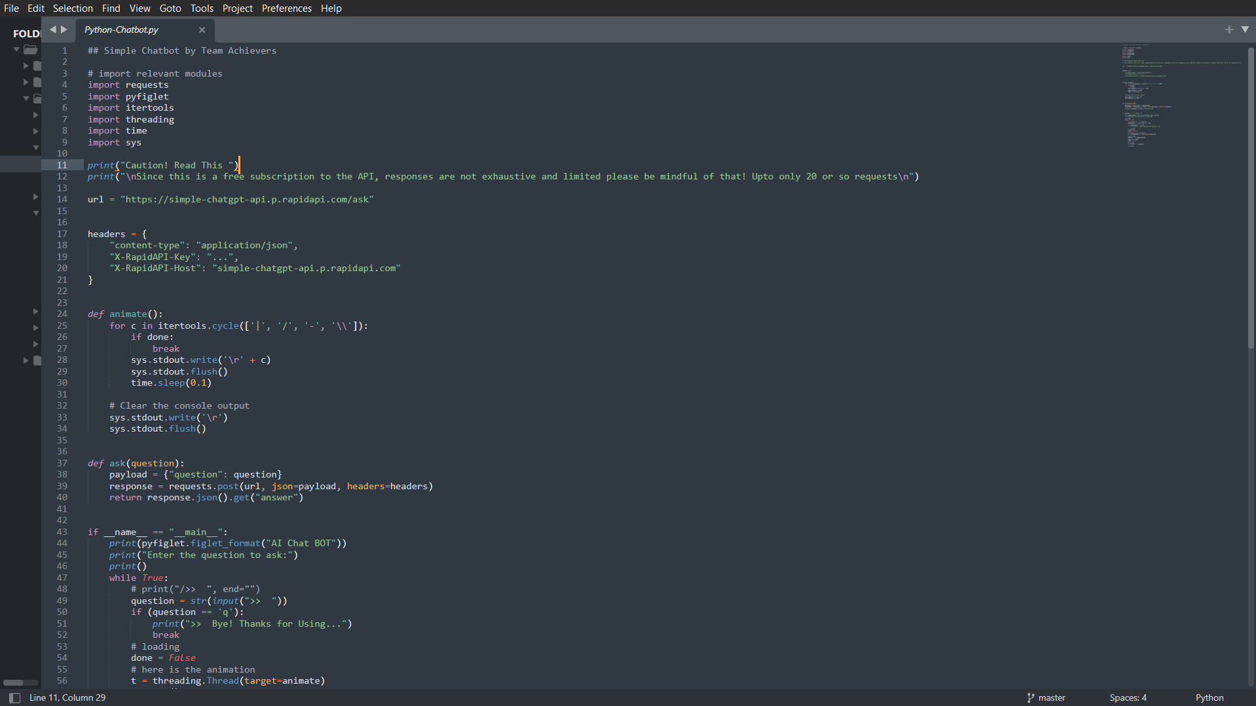The width and height of the screenshot is (1256, 706).
Task: Open the Find menu
Action: pyautogui.click(x=111, y=9)
